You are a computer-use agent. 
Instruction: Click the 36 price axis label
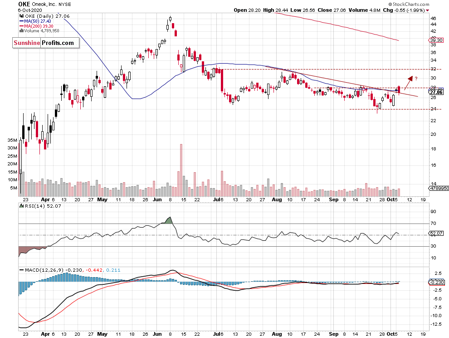pyautogui.click(x=433, y=53)
